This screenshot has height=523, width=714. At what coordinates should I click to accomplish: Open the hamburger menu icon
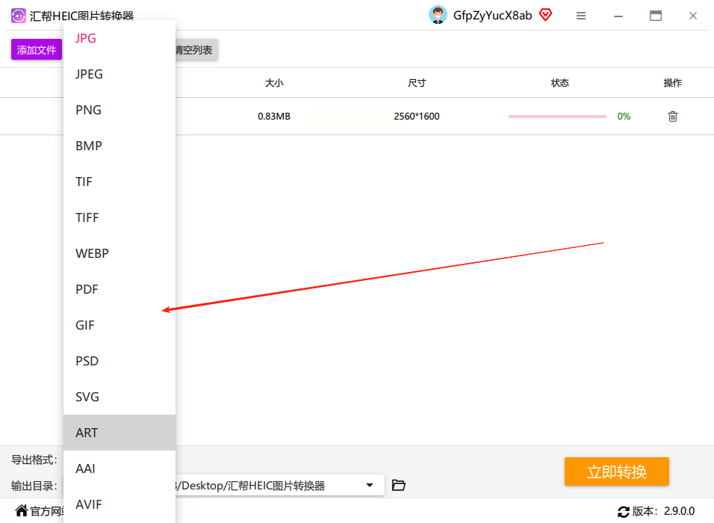[581, 16]
